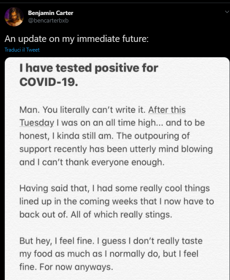Click the text fine. For now anyways
The image size is (230, 280).
pyautogui.click(x=66, y=267)
